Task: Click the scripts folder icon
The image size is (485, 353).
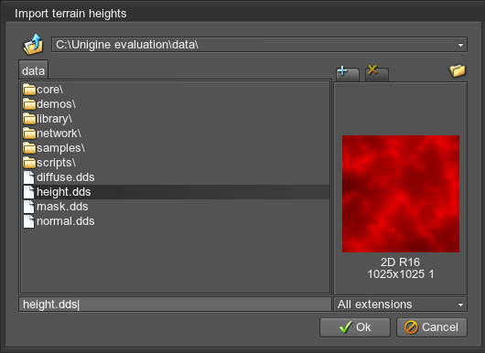Action: tap(29, 163)
